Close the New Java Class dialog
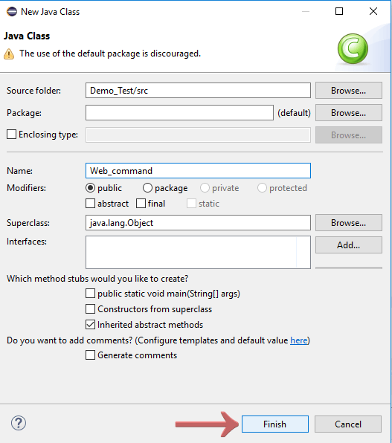The height and width of the screenshot is (443, 392). tap(373, 11)
